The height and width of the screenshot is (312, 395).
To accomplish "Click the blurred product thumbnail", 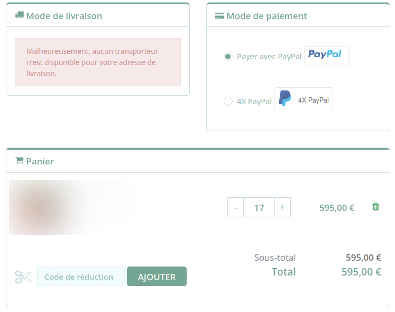I will pos(73,207).
